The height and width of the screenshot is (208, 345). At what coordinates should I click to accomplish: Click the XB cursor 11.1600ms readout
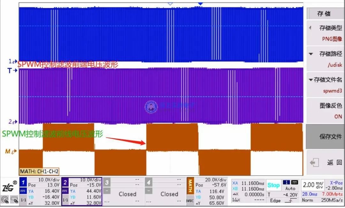click(x=248, y=189)
